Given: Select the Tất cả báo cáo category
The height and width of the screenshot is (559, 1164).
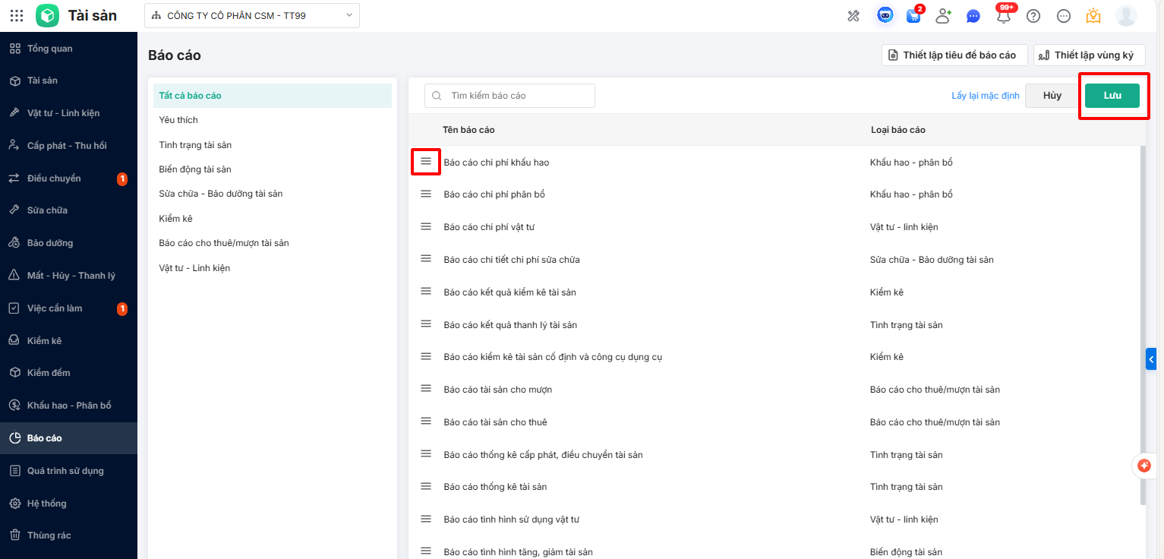Looking at the screenshot, I should 273,96.
